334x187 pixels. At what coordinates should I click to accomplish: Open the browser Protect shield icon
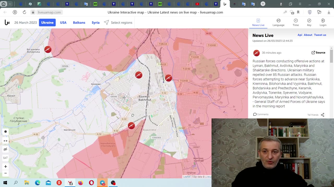click(x=310, y=12)
